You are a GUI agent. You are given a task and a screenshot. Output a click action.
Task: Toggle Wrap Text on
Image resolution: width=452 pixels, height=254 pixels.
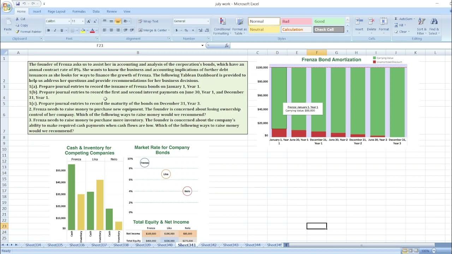148,21
